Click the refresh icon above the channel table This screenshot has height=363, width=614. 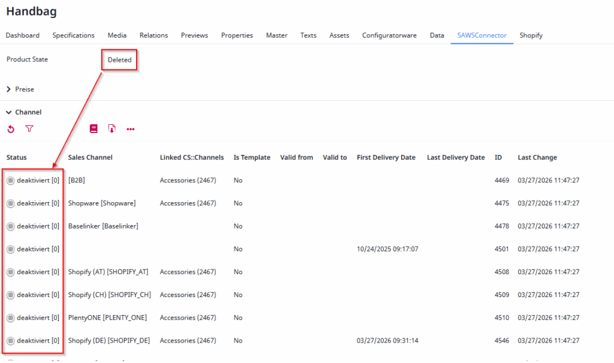[x=10, y=128]
